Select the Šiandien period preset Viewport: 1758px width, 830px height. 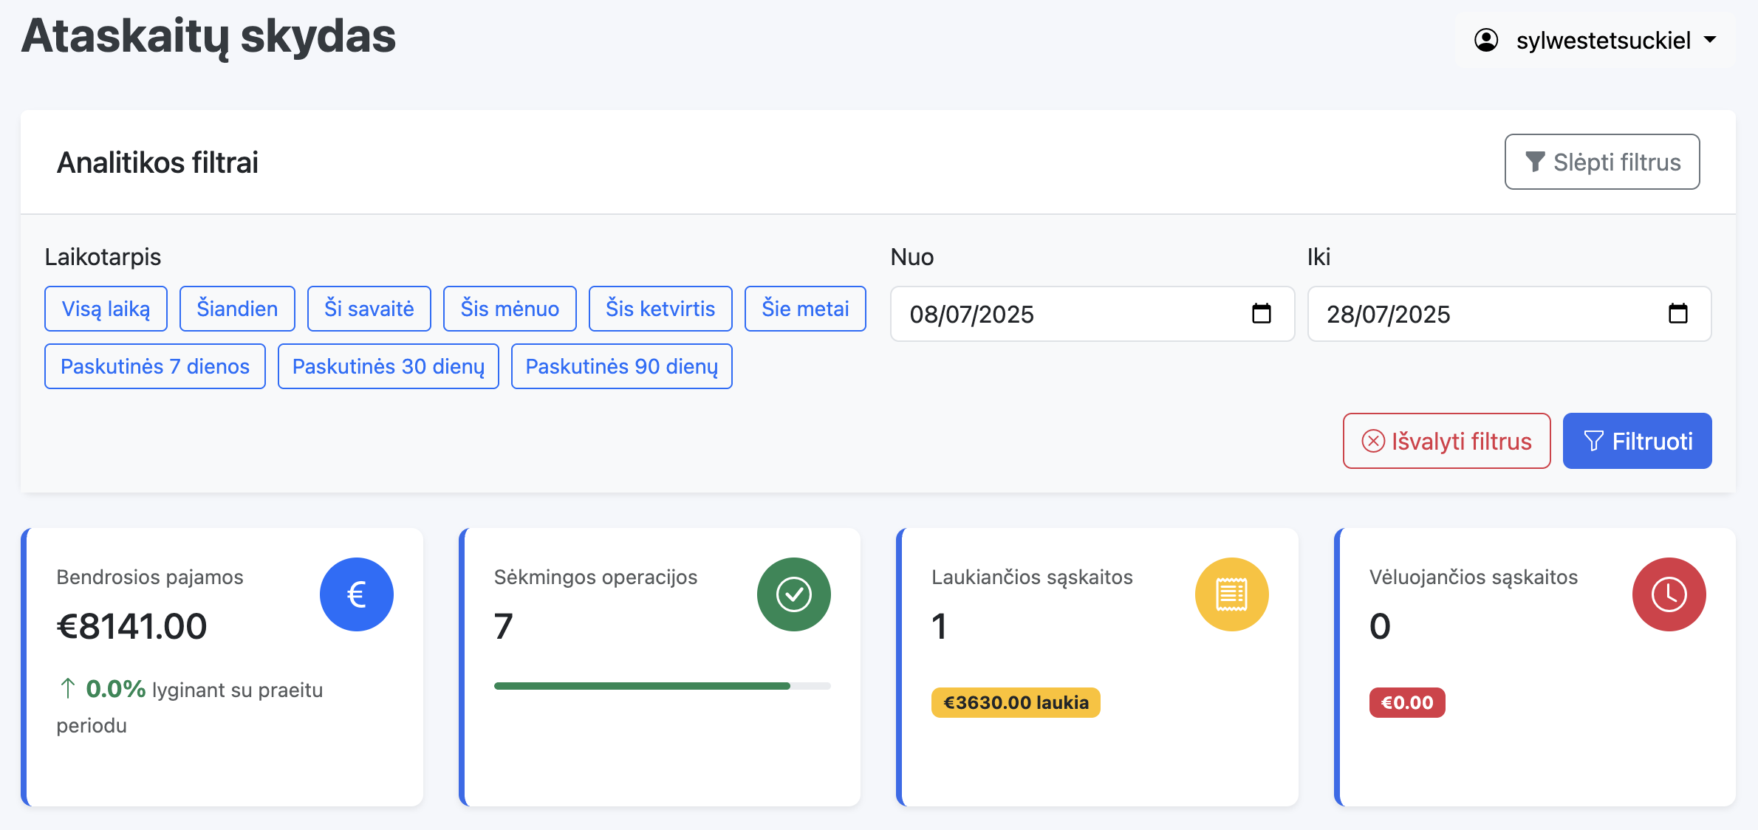pos(237,309)
